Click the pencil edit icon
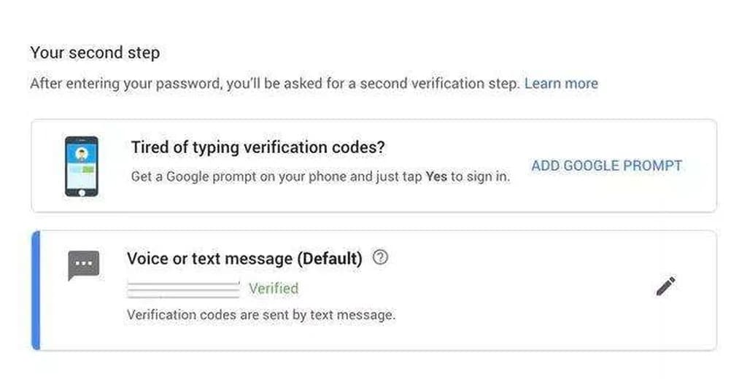The width and height of the screenshot is (747, 385). (x=665, y=287)
